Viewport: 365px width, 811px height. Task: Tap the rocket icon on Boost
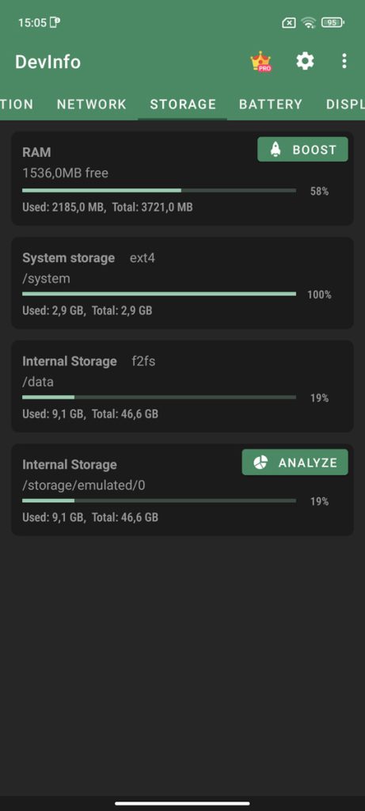(276, 150)
